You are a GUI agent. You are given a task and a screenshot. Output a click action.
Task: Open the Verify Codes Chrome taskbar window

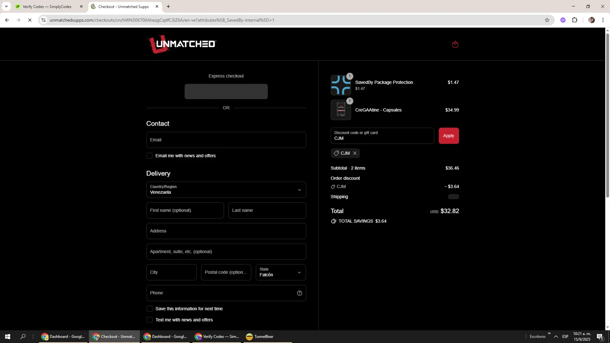[x=217, y=336]
